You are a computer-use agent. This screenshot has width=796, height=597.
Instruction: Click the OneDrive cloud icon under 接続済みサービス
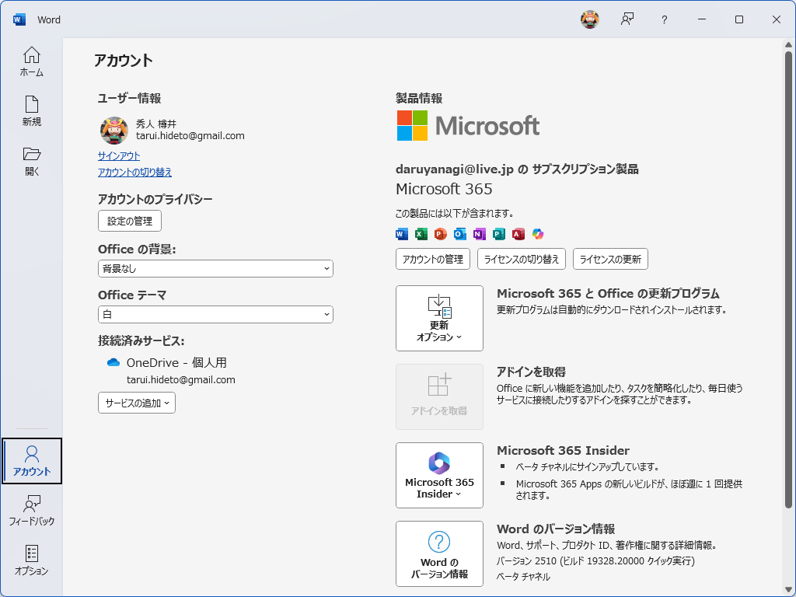[x=113, y=362]
